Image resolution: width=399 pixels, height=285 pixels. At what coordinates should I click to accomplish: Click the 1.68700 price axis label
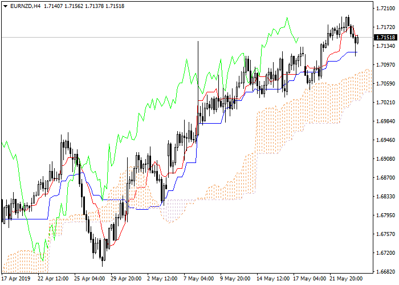point(386,178)
